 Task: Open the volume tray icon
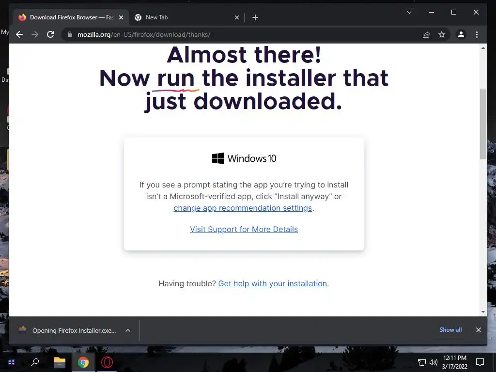(434, 362)
